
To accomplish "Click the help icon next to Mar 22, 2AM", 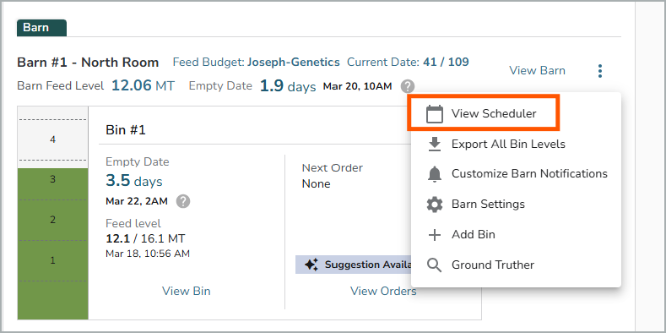I will pos(183,201).
